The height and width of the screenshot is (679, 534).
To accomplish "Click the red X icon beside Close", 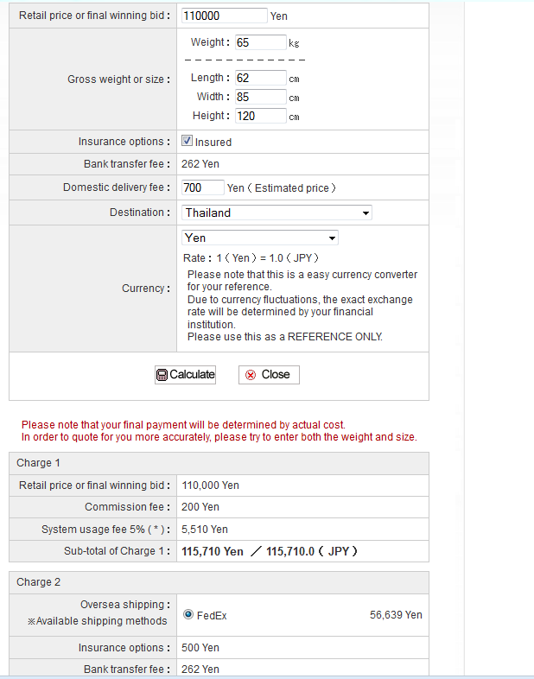I will (251, 375).
